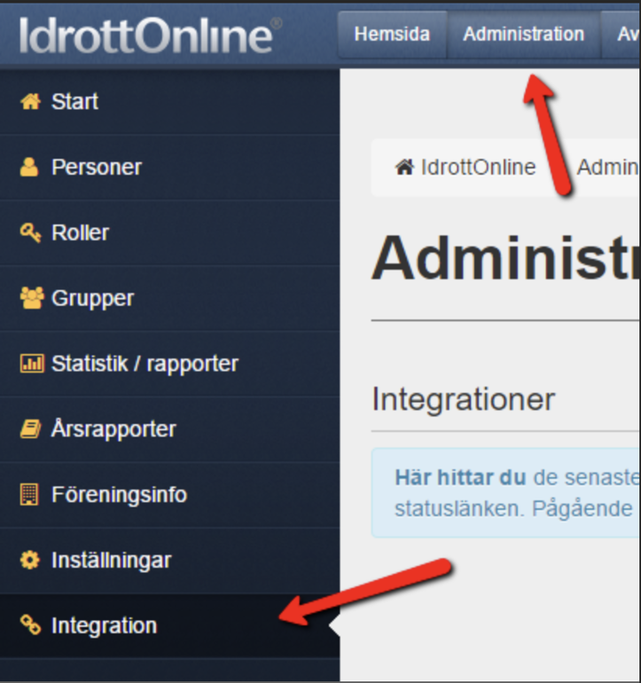Image resolution: width=641 pixels, height=683 pixels.
Task: Click the key icon beside Roller
Action: tap(30, 233)
